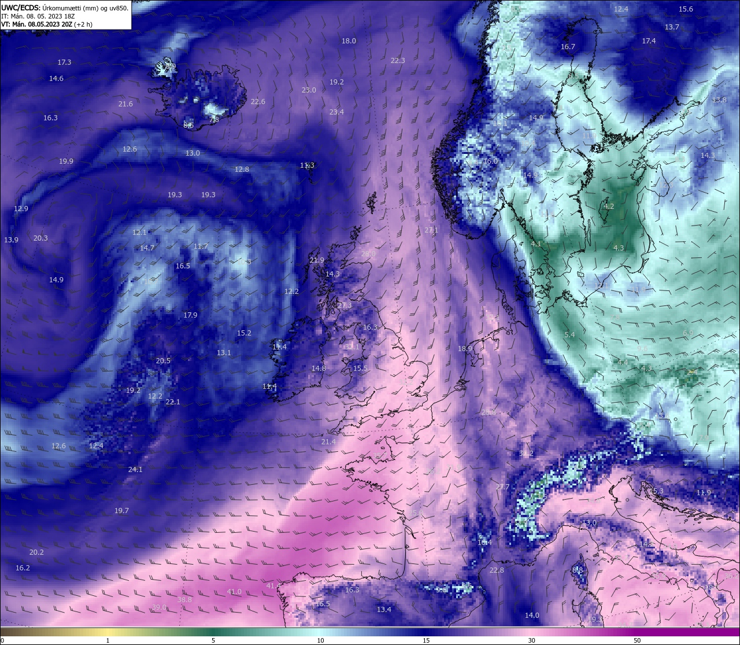Select the 5 tick on the color scale
The image size is (740, 645).
pyautogui.click(x=213, y=640)
